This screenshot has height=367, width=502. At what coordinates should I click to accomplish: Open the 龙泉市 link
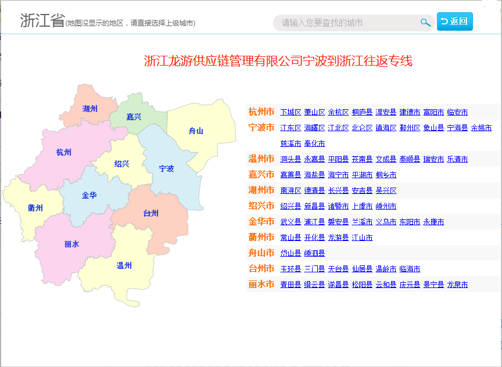tap(457, 285)
